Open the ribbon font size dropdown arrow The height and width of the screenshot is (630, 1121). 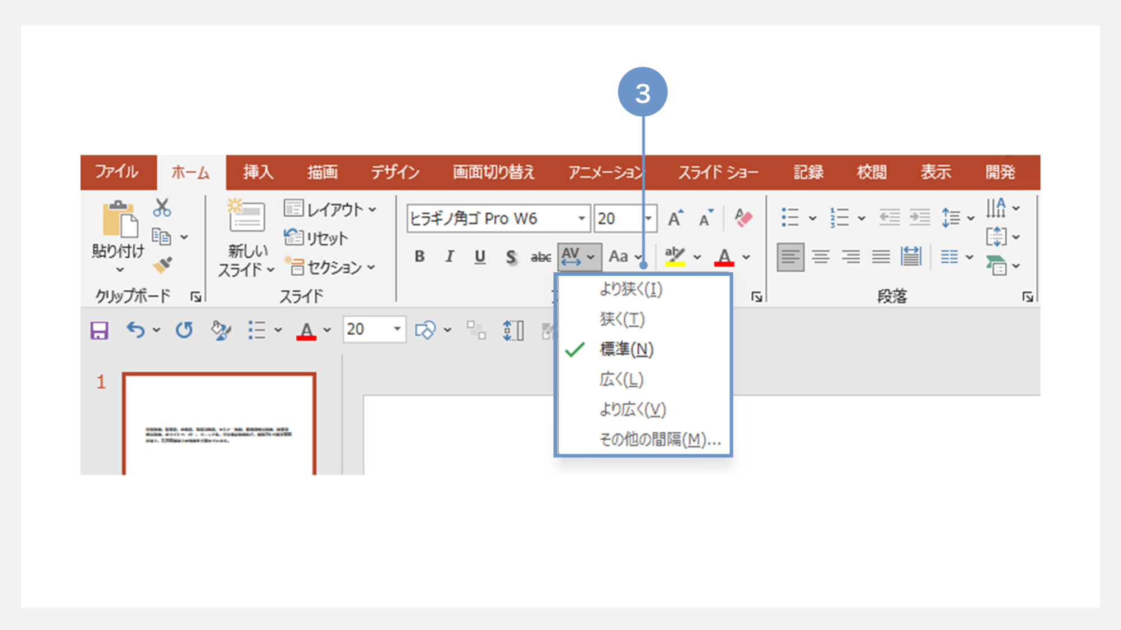[x=648, y=218]
